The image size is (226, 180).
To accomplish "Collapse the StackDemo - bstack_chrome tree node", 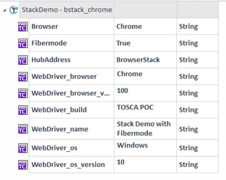I will pyautogui.click(x=4, y=10).
